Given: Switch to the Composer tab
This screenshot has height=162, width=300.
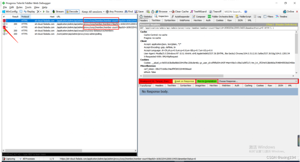Looking at the screenshot, I should coord(199,17).
